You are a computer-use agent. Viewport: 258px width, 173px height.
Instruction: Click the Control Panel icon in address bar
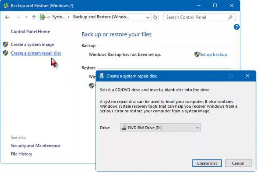point(42,17)
